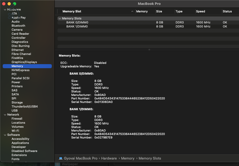Screen dimensions: 239x166
Task: Click the Upgradeable Memory Yes value
Action: pyautogui.click(x=97, y=66)
